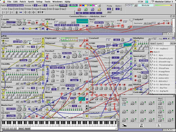Click the Clr button on SwingClock

pyautogui.click(x=18, y=47)
